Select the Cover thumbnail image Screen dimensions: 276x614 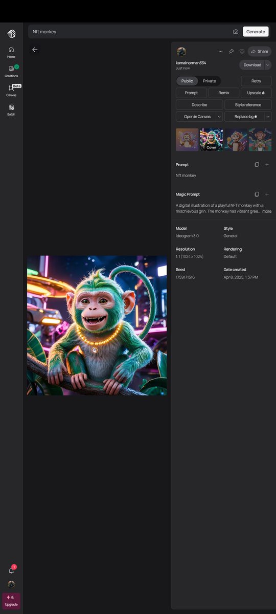pos(212,140)
